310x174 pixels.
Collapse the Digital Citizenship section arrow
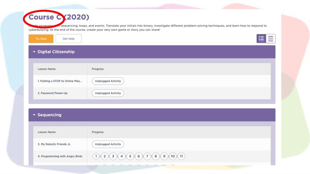[x=34, y=52]
